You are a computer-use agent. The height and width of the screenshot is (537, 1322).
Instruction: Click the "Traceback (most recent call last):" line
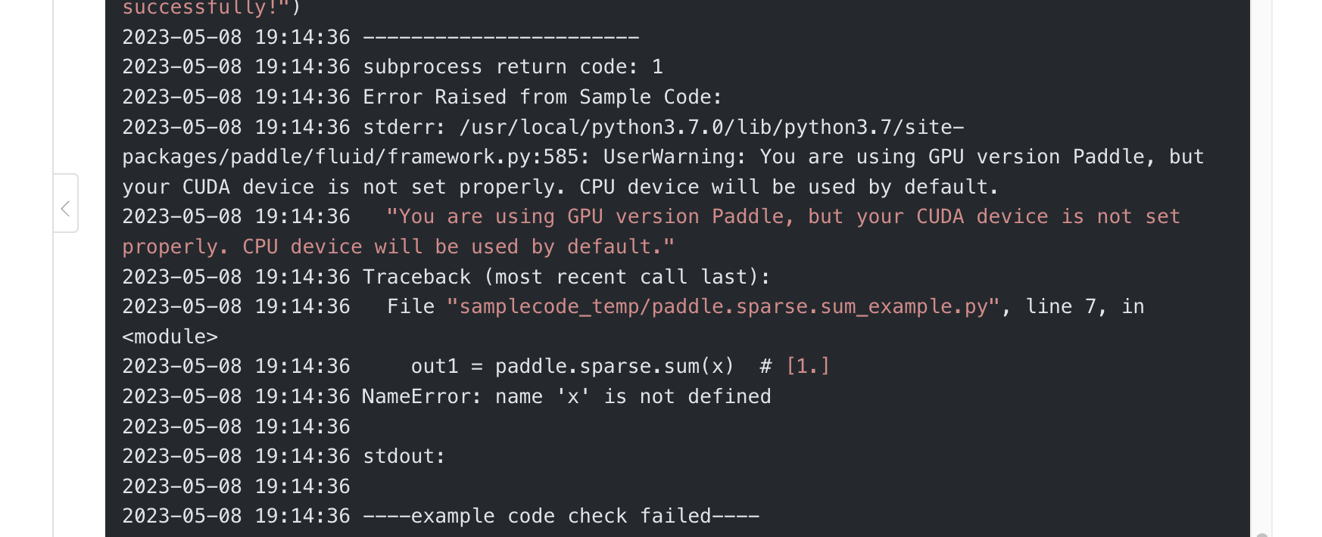566,277
